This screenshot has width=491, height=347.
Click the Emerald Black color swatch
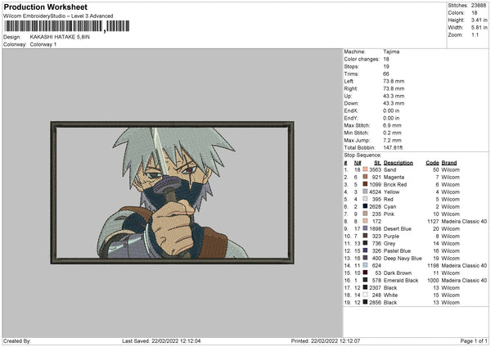[x=365, y=280]
